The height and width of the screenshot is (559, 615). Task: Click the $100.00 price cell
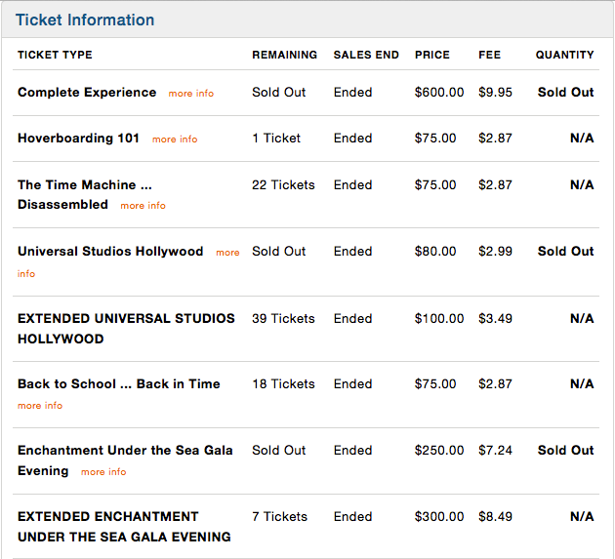click(x=439, y=318)
